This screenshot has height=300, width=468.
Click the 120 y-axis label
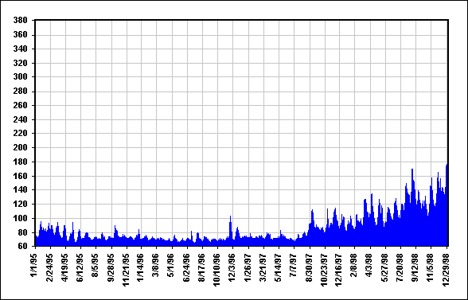[21, 205]
